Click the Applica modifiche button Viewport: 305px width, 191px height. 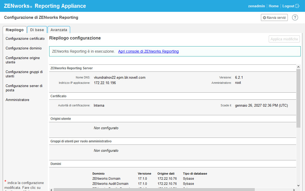tap(284, 39)
